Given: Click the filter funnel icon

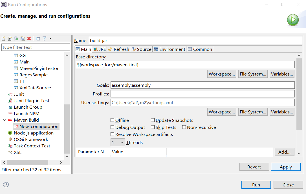Looking at the screenshot, I should point(45,38).
